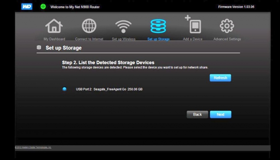Click the WD logo in header

[27, 7]
